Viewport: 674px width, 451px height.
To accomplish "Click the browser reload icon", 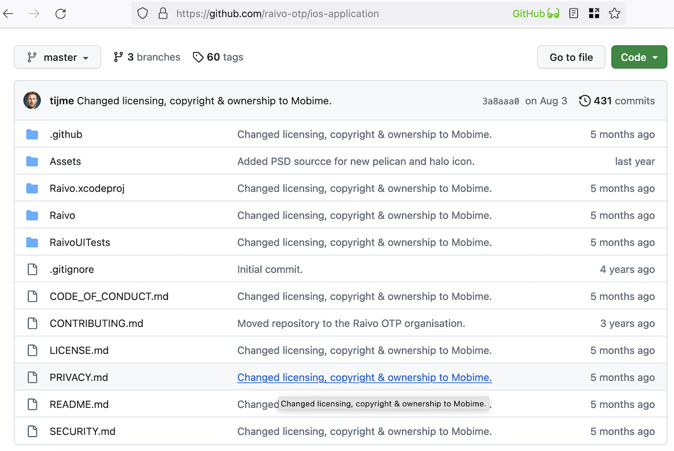I will (x=61, y=13).
